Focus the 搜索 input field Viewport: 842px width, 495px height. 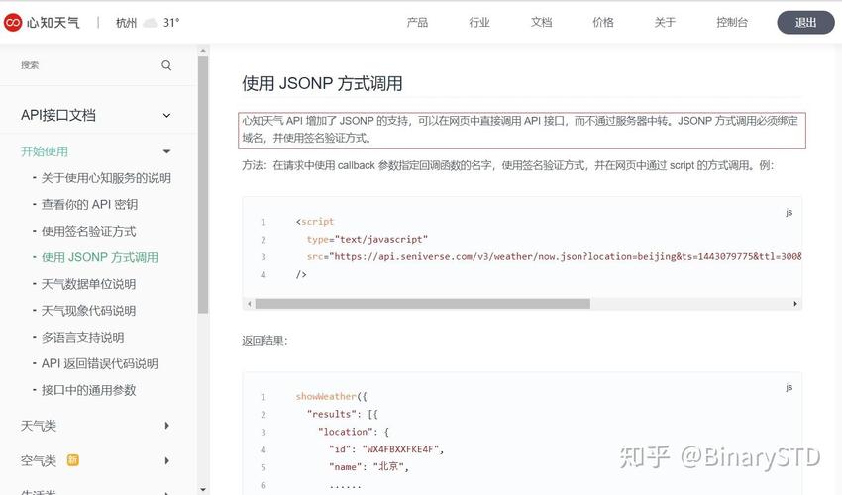(88, 65)
